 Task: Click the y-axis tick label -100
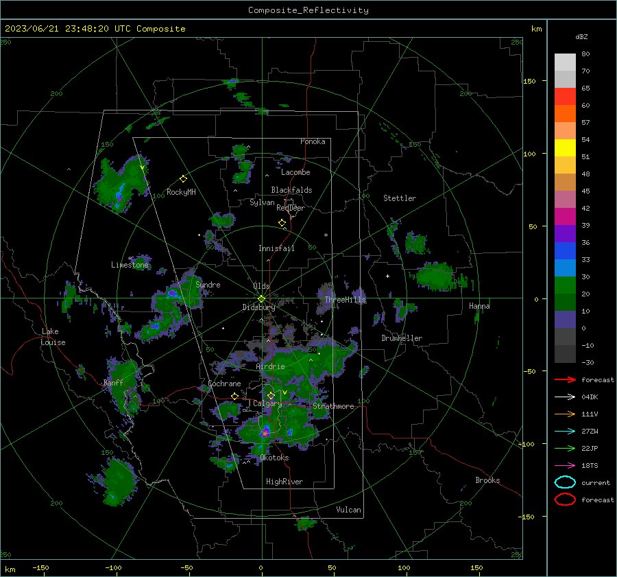tap(526, 444)
